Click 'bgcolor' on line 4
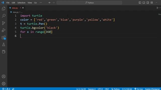The height and width of the screenshot is (90, 161). tap(38, 28)
